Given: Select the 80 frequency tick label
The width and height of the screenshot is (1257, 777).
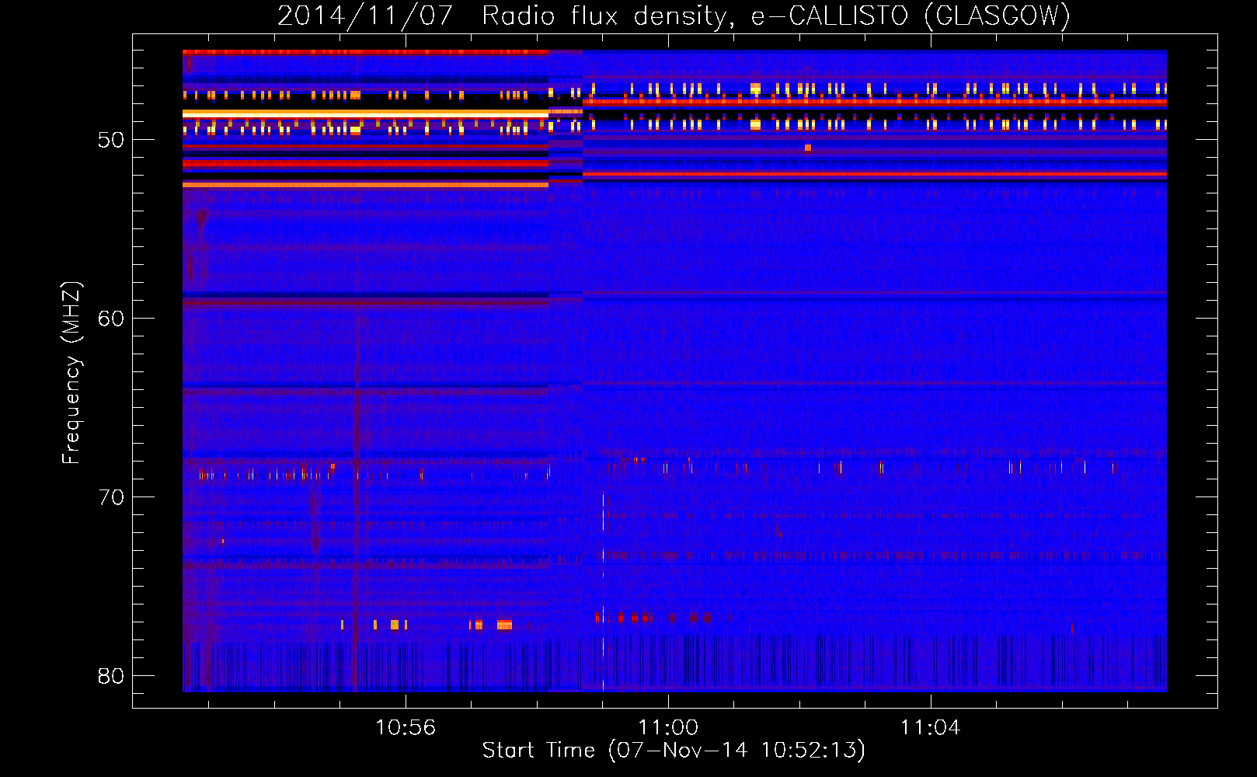Looking at the screenshot, I should click(111, 676).
